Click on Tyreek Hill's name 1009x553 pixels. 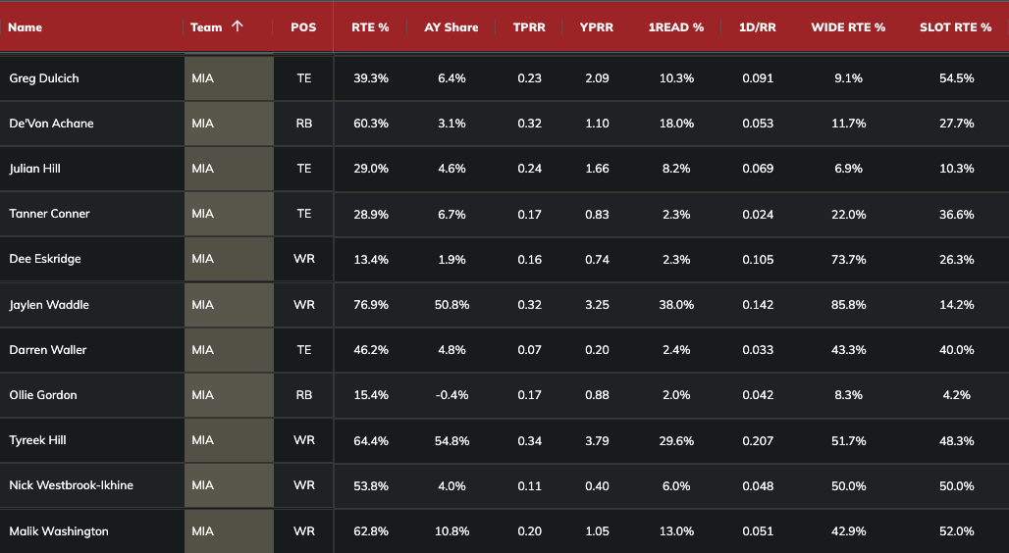(38, 440)
